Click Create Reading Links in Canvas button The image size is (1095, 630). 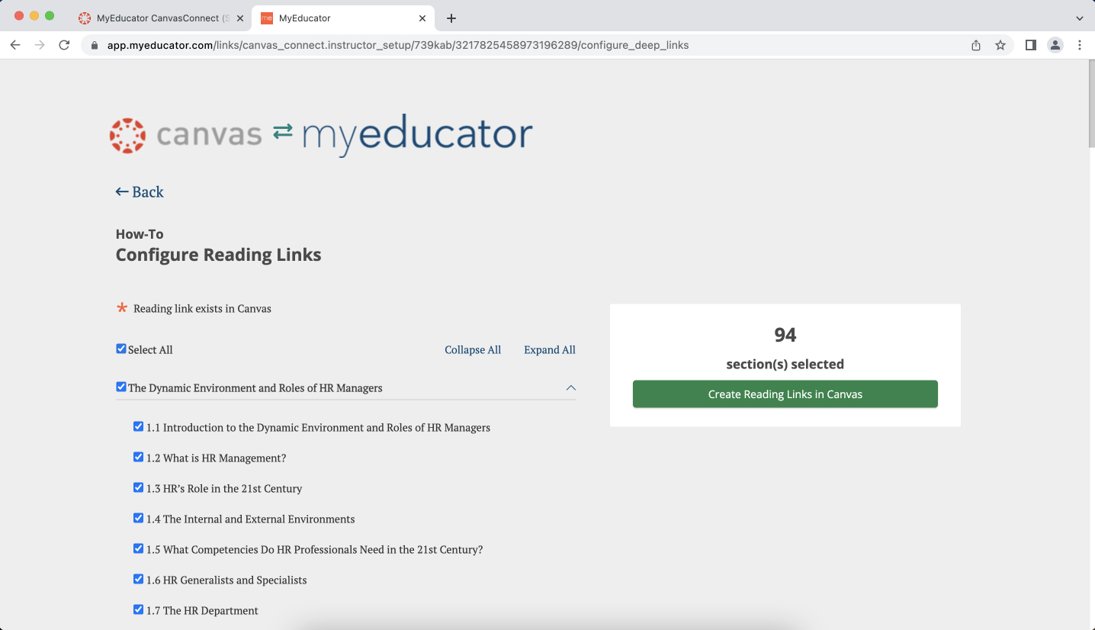[785, 394]
